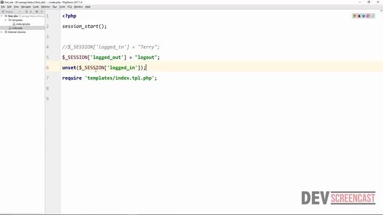Open Project panel gear settings
The height and width of the screenshot is (215, 383).
pos(37,11)
